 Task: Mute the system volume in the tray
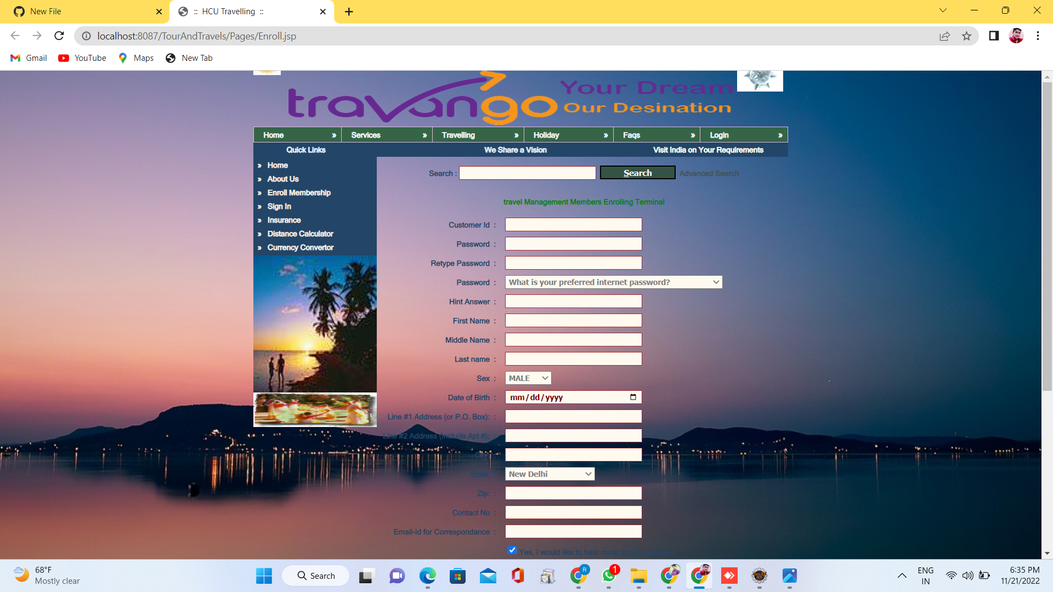(967, 575)
